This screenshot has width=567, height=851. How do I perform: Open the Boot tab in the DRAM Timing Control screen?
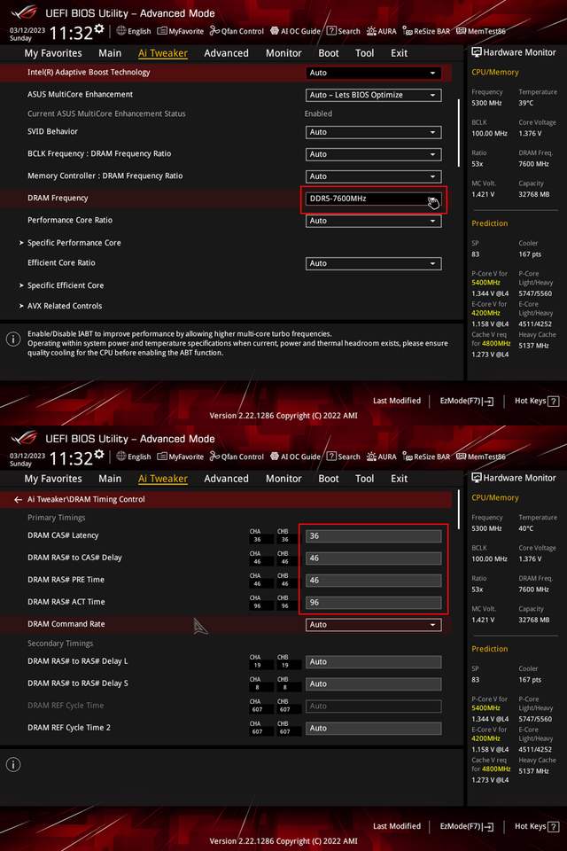point(329,479)
